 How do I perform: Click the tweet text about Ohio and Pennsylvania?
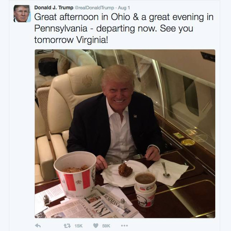coord(124,28)
